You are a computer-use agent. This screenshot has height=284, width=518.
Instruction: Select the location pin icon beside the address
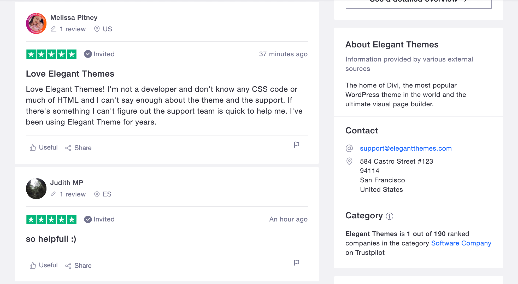(349, 161)
